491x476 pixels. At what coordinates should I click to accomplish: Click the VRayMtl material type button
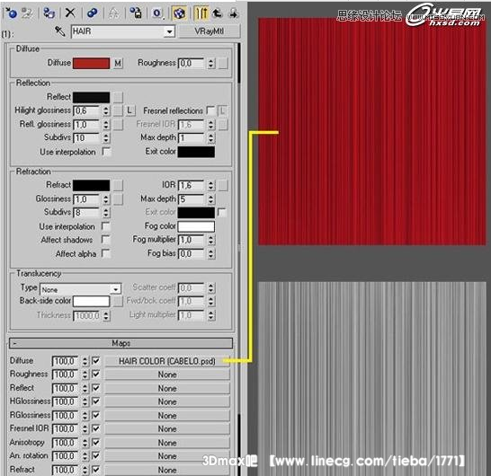pos(210,31)
